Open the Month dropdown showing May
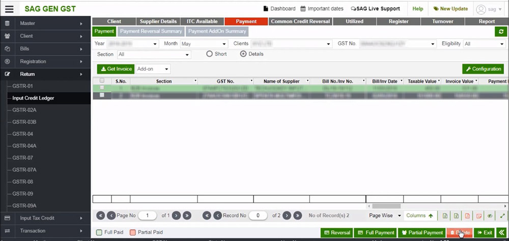The image size is (509, 241). click(203, 44)
